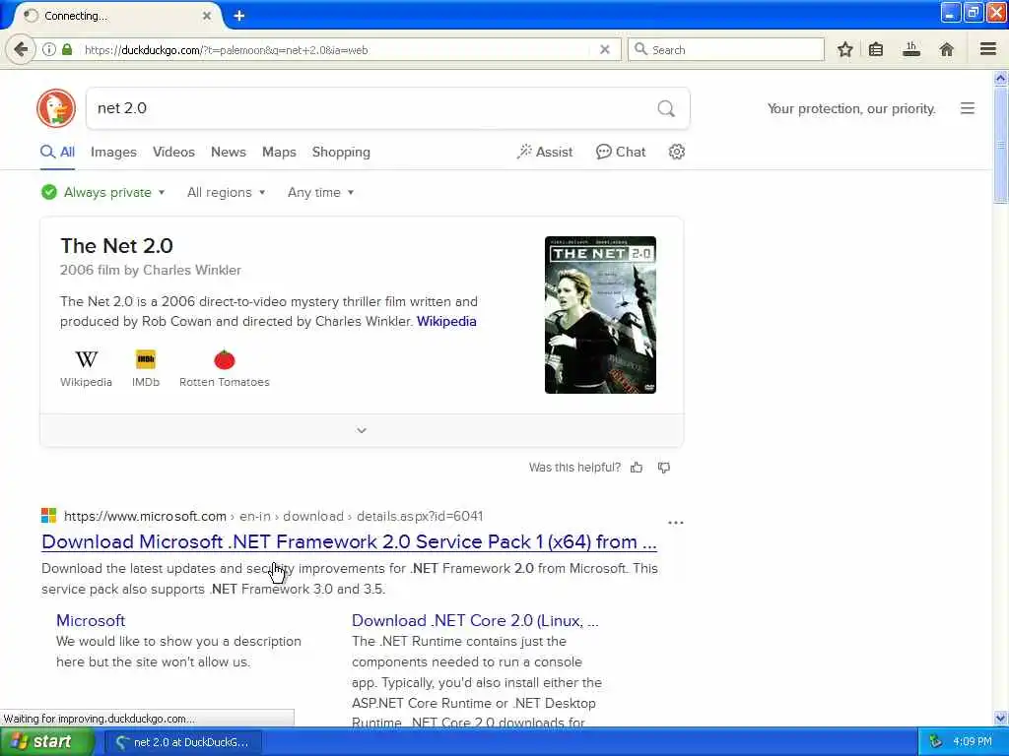Viewport: 1009px width, 756px height.
Task: Open the Wikipedia icon link in the film card
Action: point(87,368)
